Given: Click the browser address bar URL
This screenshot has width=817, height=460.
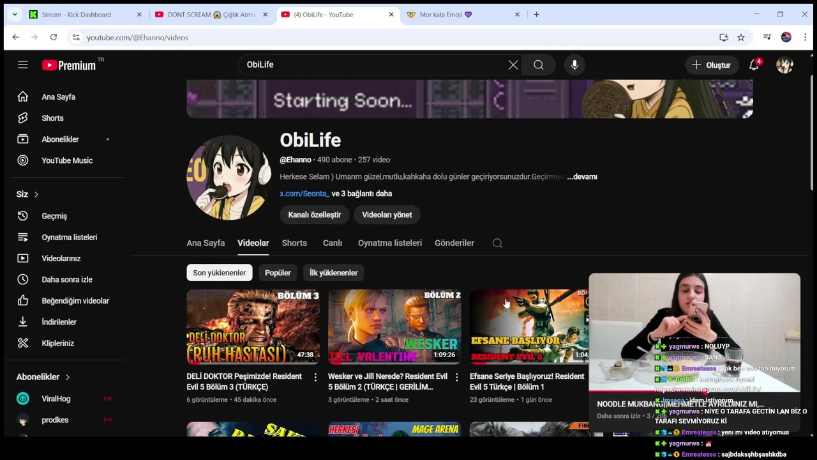Looking at the screenshot, I should click(137, 38).
